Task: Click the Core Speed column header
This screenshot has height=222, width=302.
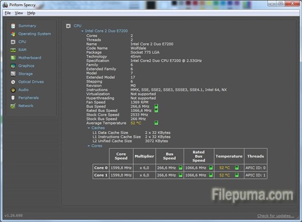Action: point(121,156)
